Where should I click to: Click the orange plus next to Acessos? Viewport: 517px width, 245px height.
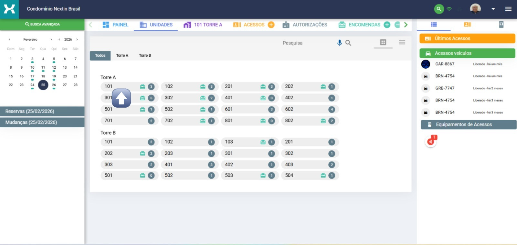pos(271,25)
